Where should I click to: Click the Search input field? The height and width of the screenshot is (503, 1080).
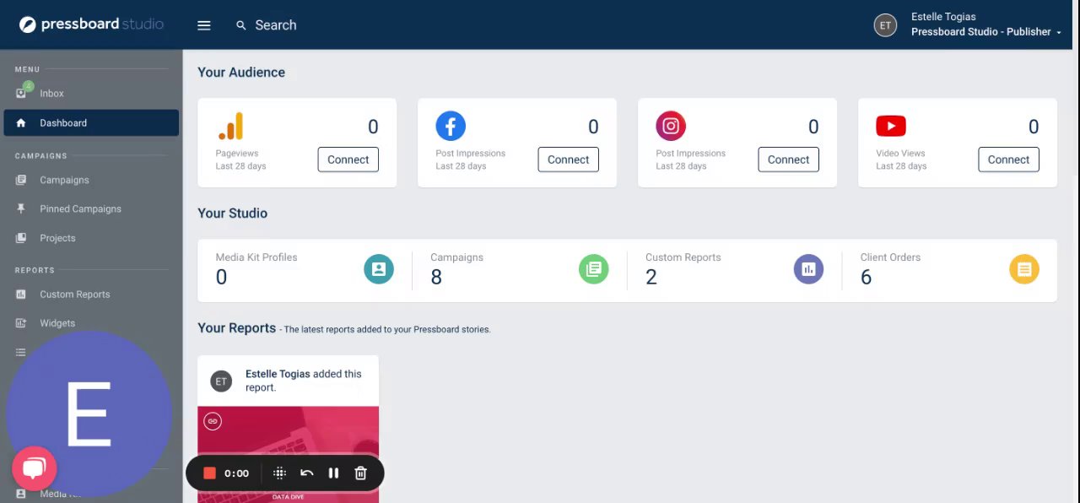(x=276, y=25)
